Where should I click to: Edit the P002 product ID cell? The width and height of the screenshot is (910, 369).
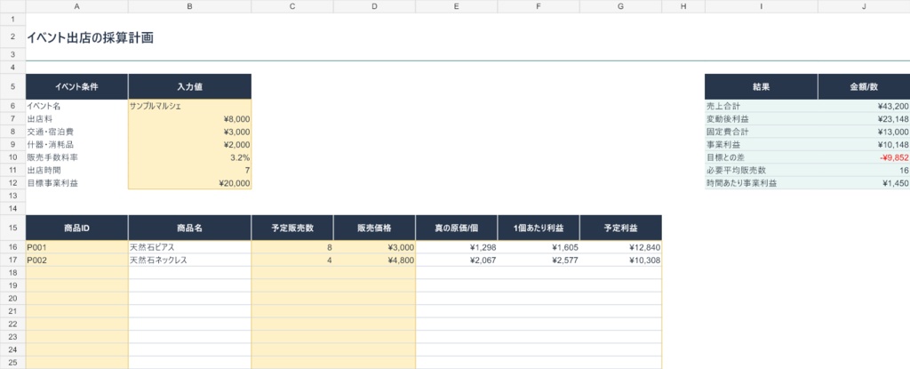(x=77, y=260)
